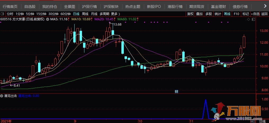Toggle the 画线 drawing tool
Viewport: 269px width, 123px height.
coord(227,14)
